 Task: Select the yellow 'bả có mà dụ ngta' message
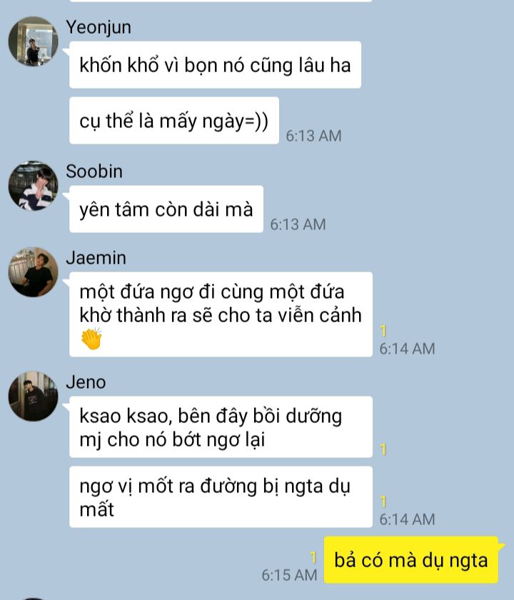[x=411, y=560]
